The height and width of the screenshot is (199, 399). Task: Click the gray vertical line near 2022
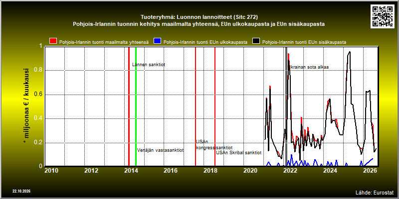click(286, 106)
